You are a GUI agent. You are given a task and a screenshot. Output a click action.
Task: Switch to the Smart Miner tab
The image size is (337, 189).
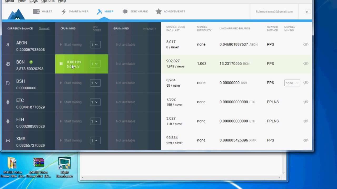pyautogui.click(x=75, y=12)
